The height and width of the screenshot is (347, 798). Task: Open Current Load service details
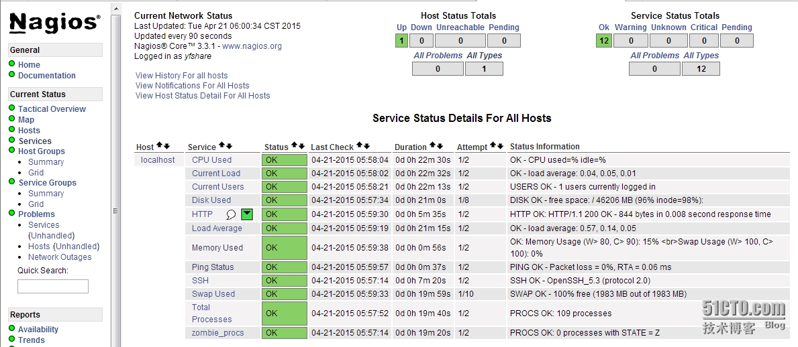[216, 173]
